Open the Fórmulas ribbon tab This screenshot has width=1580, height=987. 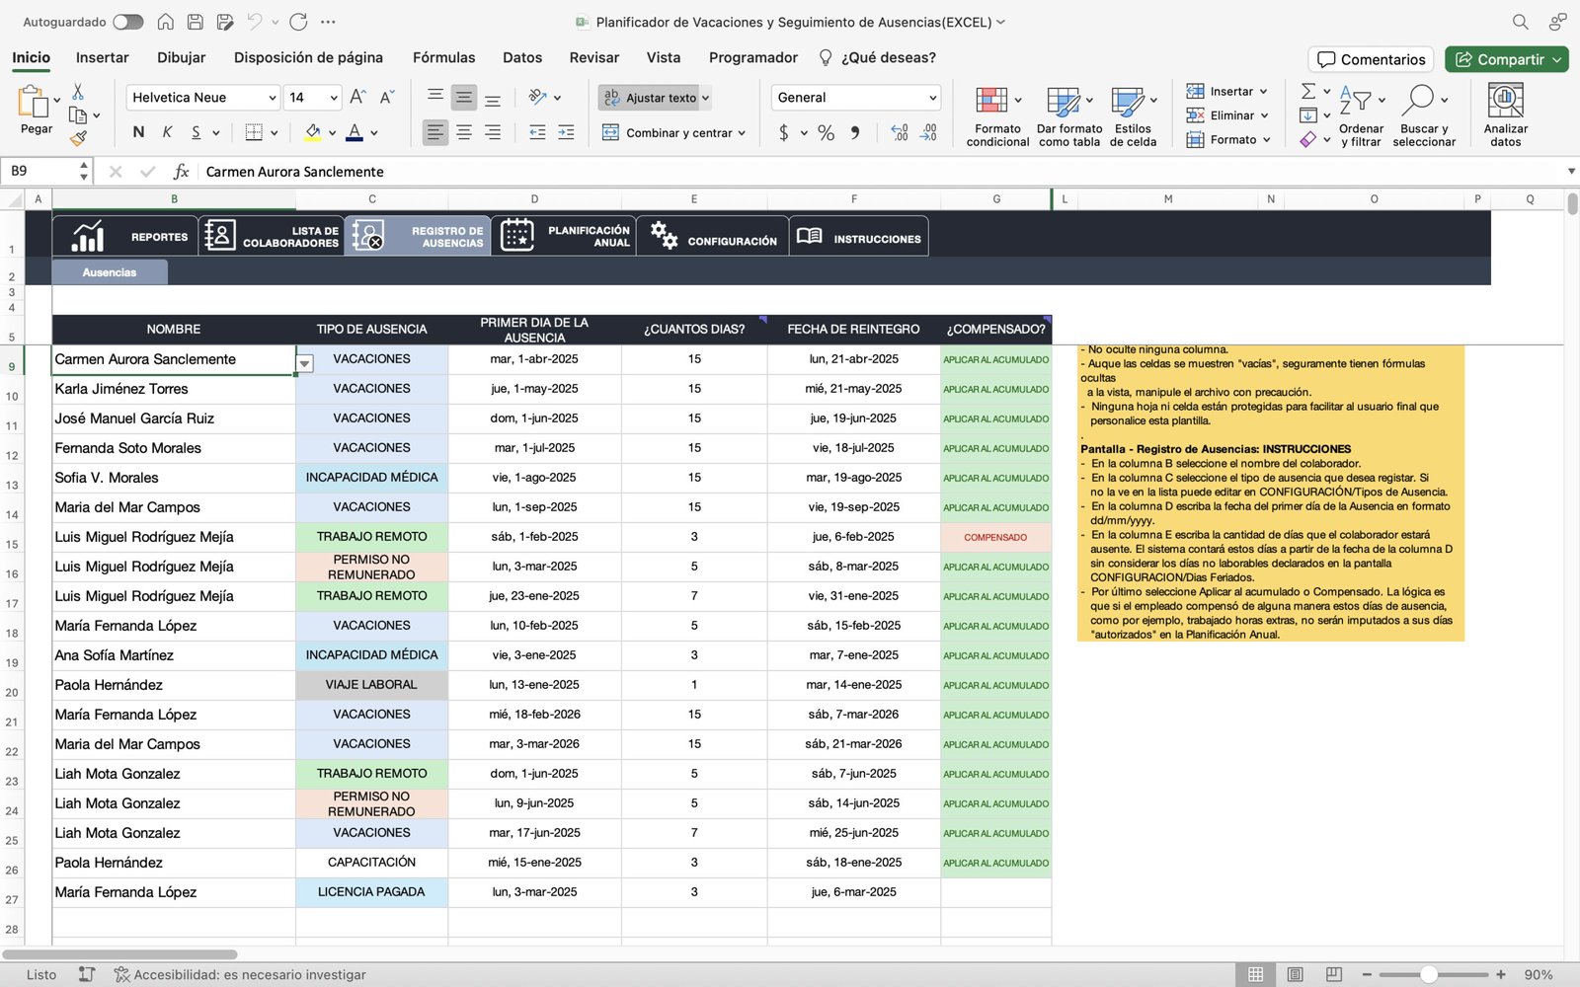443,57
